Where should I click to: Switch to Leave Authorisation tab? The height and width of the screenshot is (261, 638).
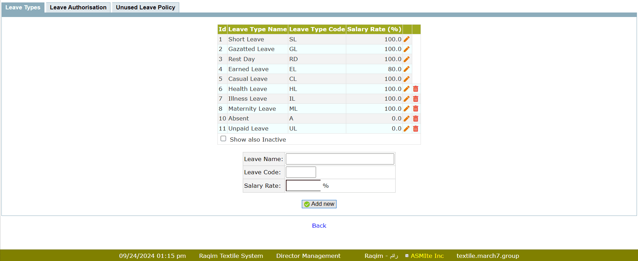[x=78, y=7]
